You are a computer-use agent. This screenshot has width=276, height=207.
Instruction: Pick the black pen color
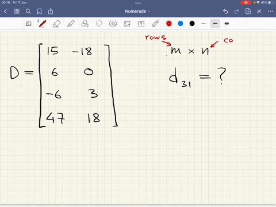tap(192, 24)
